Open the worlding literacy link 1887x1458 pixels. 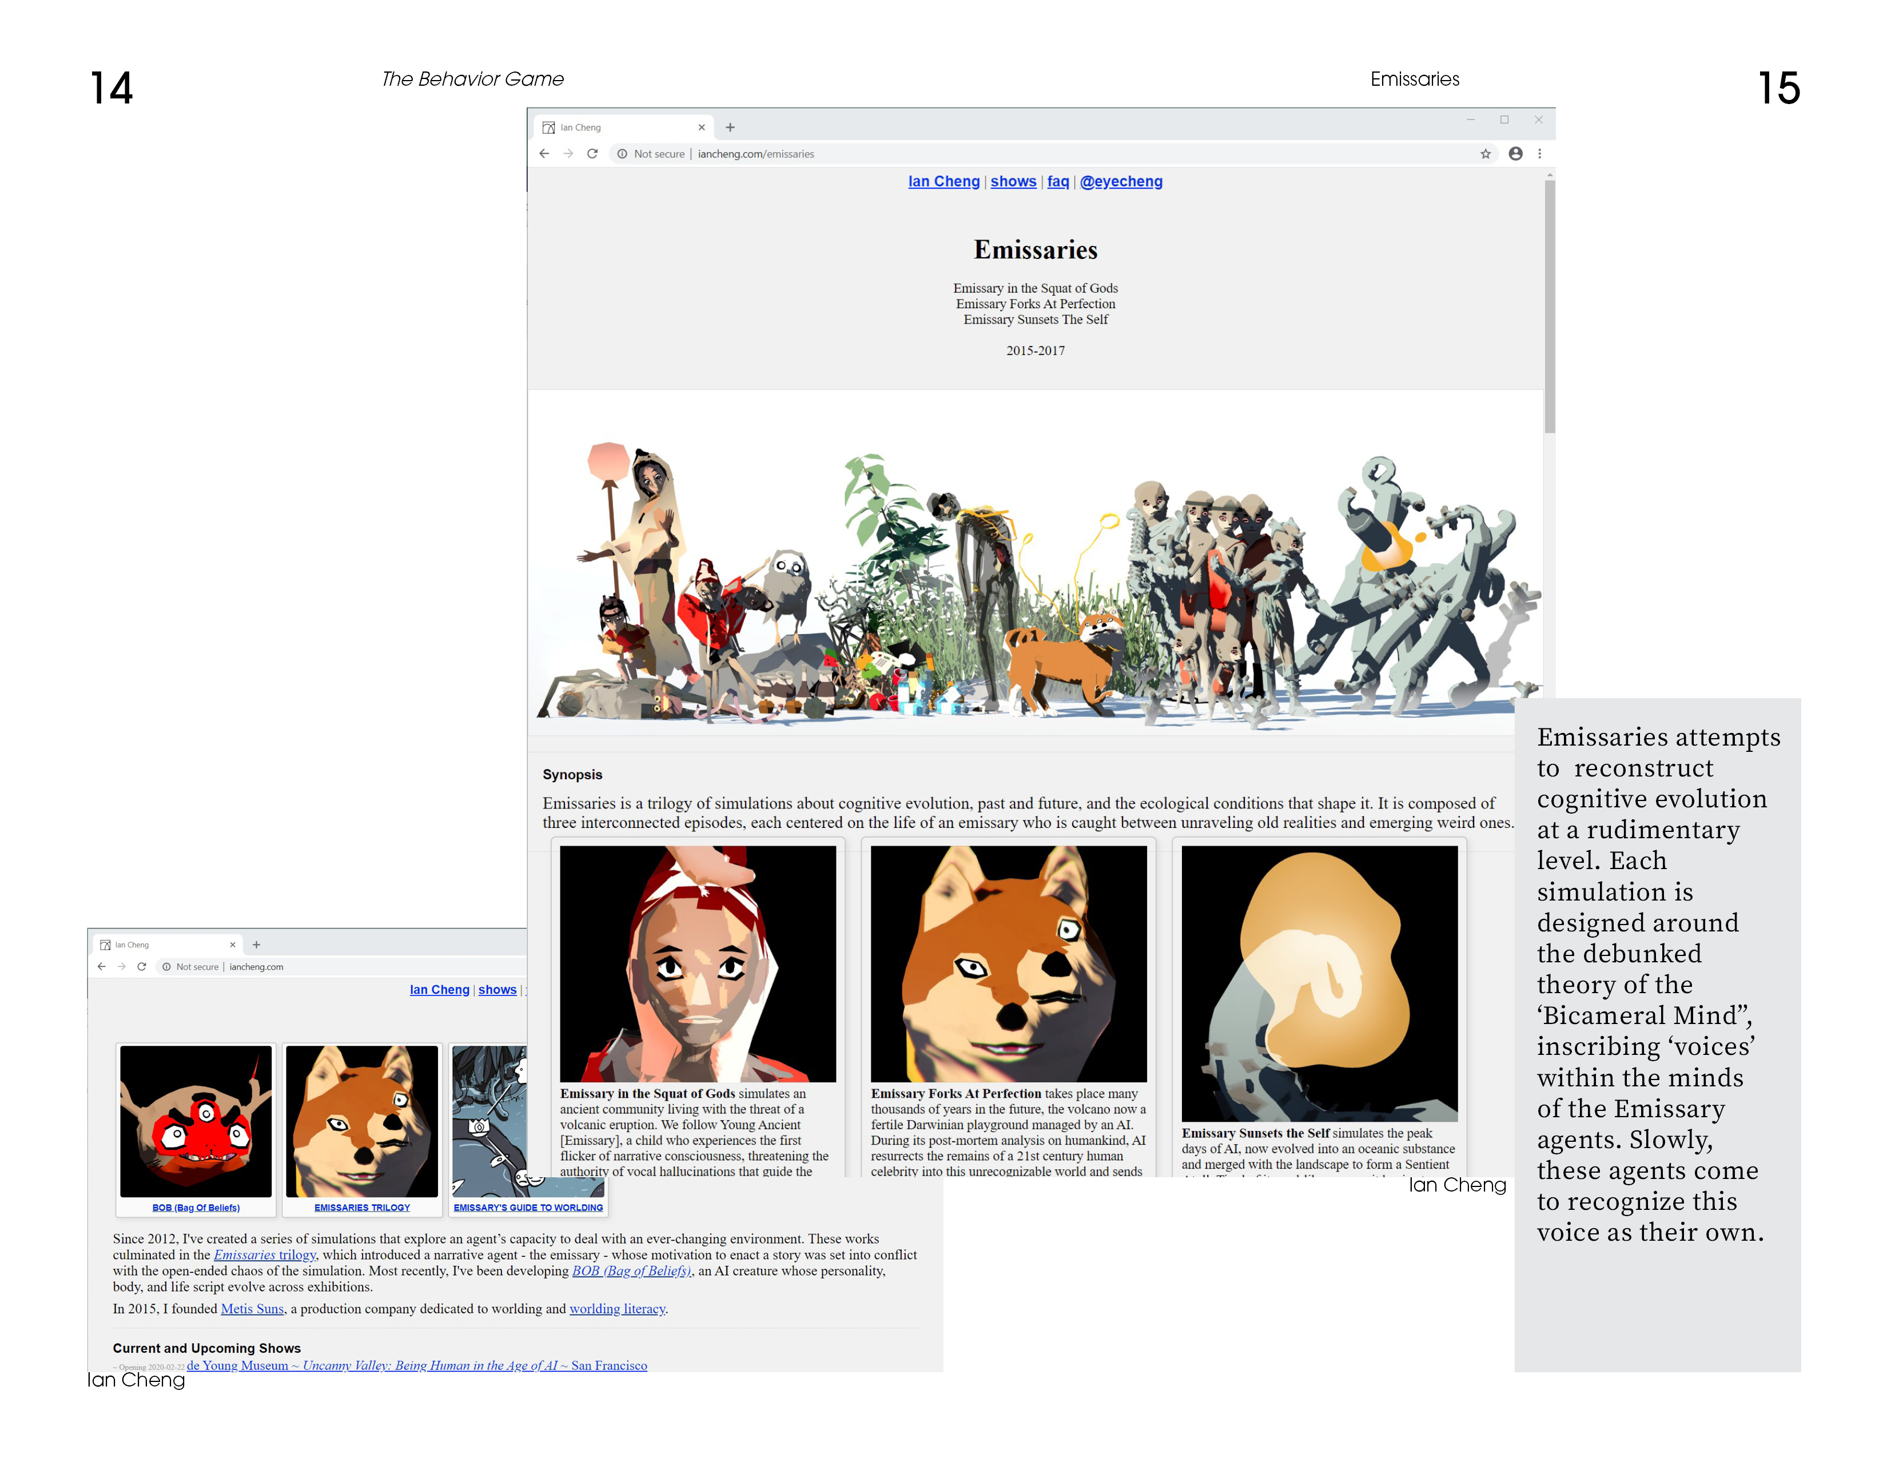pyautogui.click(x=617, y=1309)
